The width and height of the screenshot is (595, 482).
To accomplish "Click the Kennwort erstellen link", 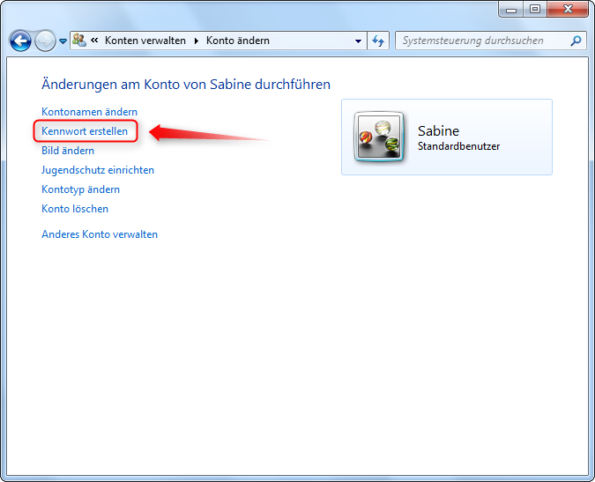I will (x=85, y=131).
